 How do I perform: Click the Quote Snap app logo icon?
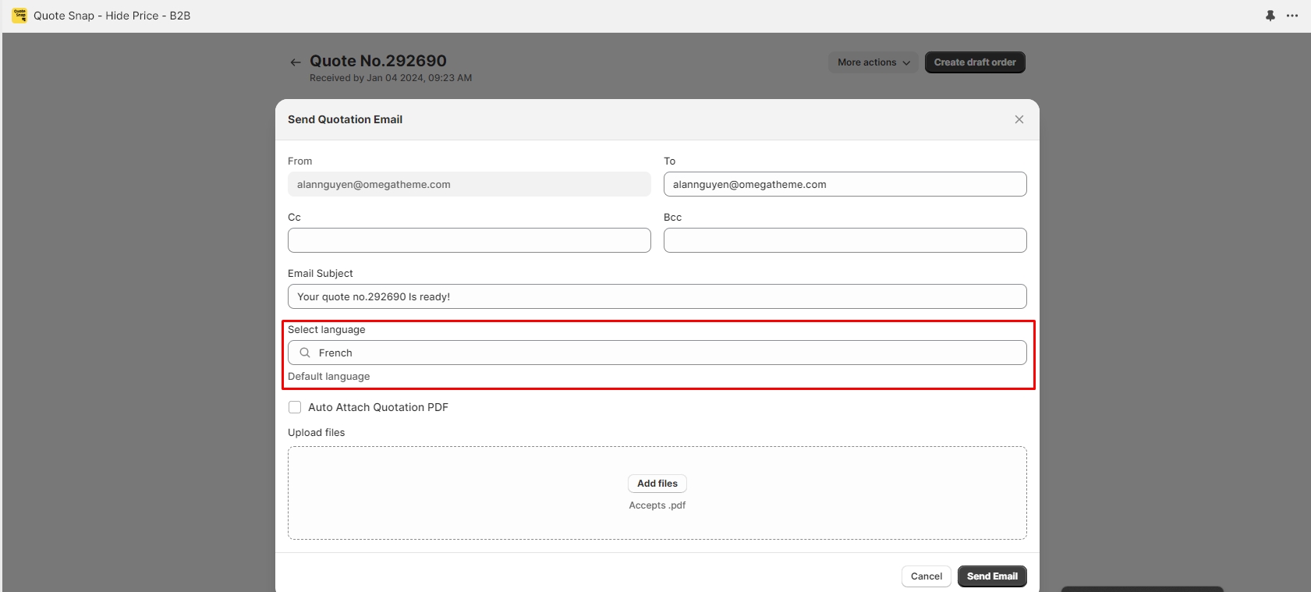click(19, 16)
